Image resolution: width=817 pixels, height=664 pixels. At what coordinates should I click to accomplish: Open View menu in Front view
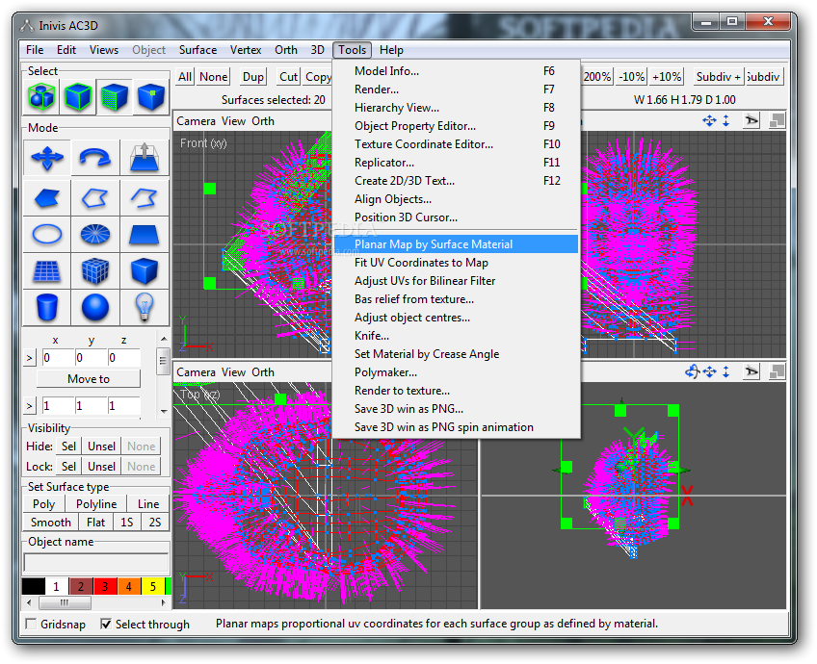pyautogui.click(x=233, y=120)
